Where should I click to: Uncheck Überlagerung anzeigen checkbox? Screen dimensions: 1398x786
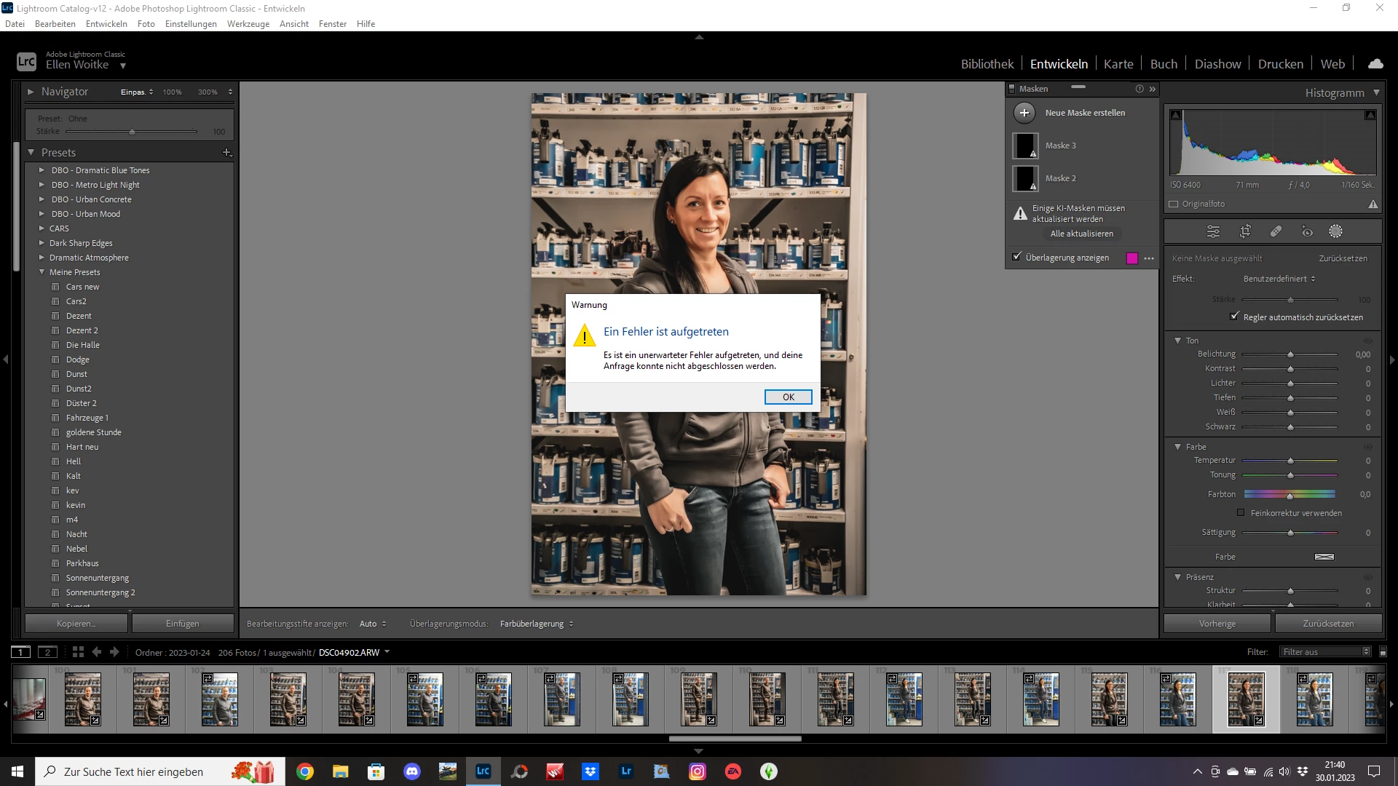[1017, 257]
